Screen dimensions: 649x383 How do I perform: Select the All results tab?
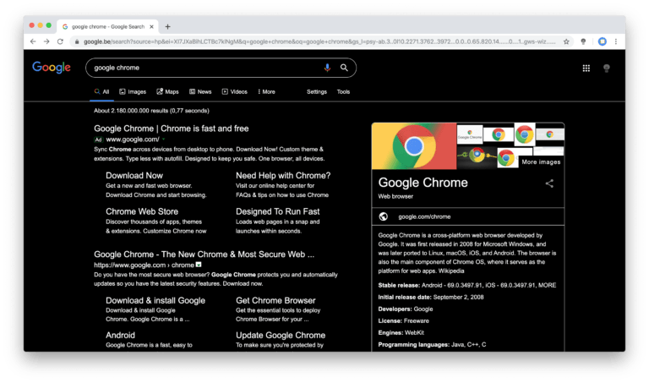pos(101,92)
